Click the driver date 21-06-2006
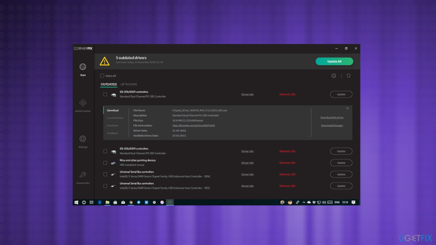The image size is (436, 245). (179, 131)
